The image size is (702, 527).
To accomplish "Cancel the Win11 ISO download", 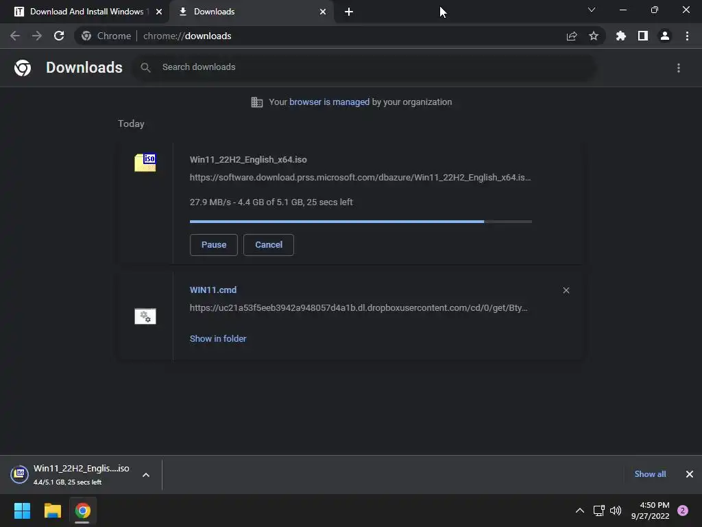I will (x=269, y=245).
